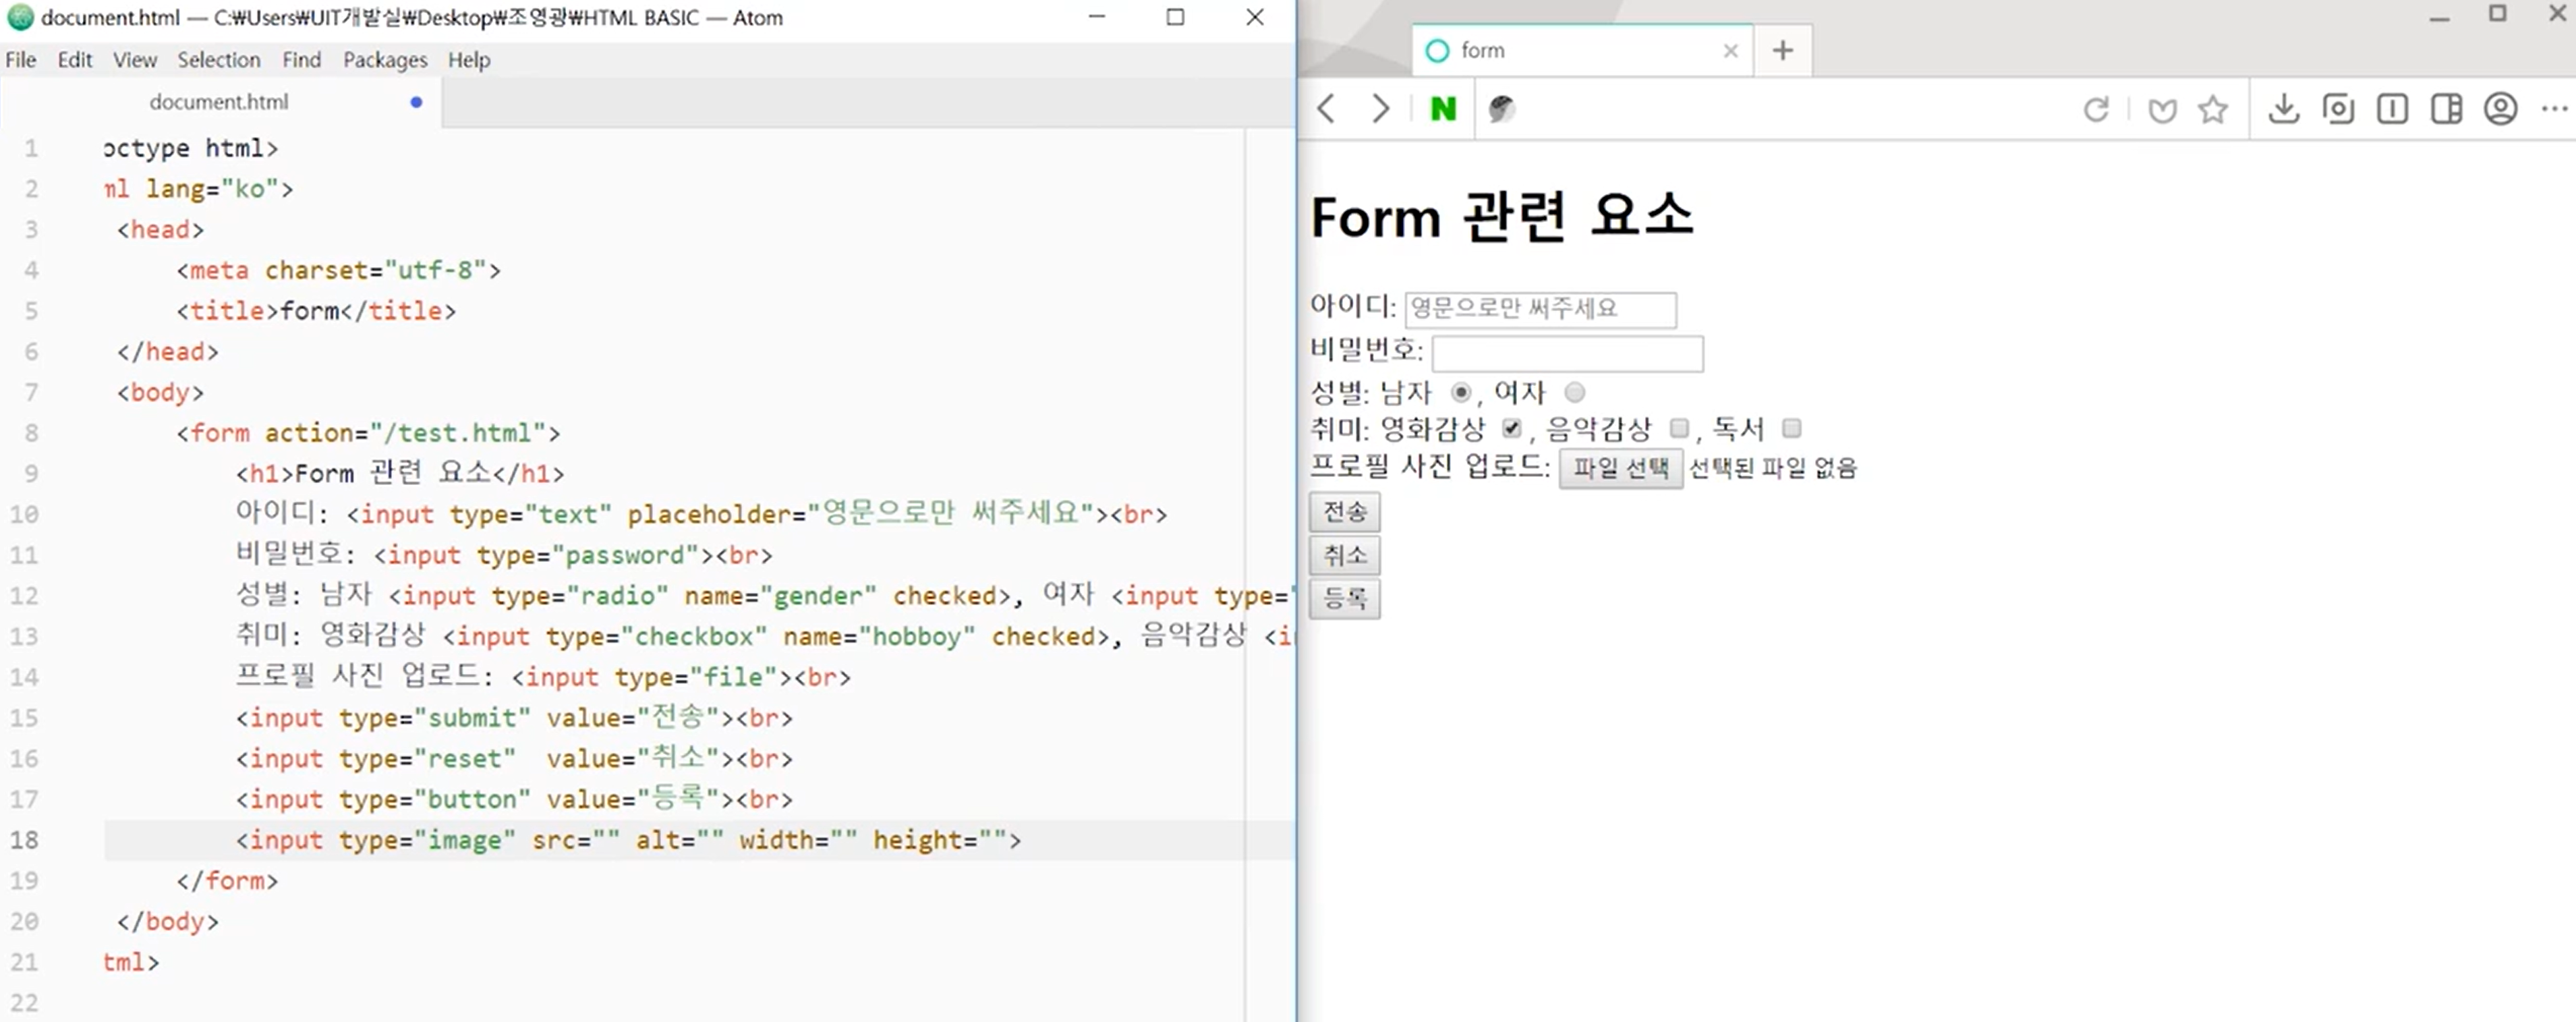This screenshot has width=2576, height=1022.
Task: Select the 여자 radio button
Action: click(1575, 392)
